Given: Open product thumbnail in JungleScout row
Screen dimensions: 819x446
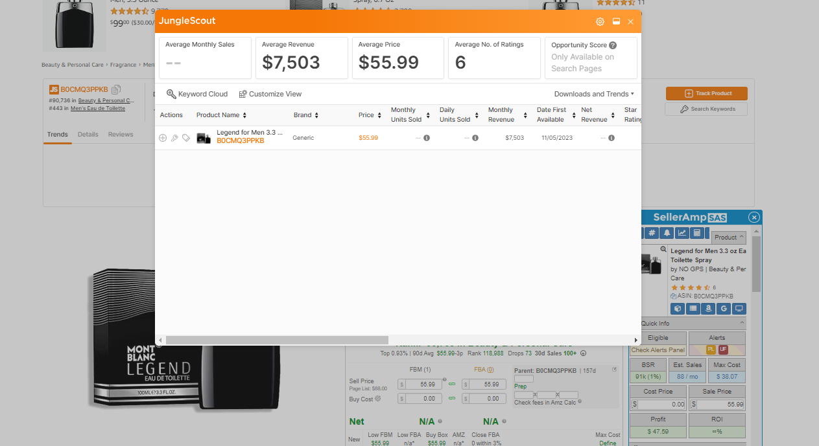Looking at the screenshot, I should click(204, 138).
